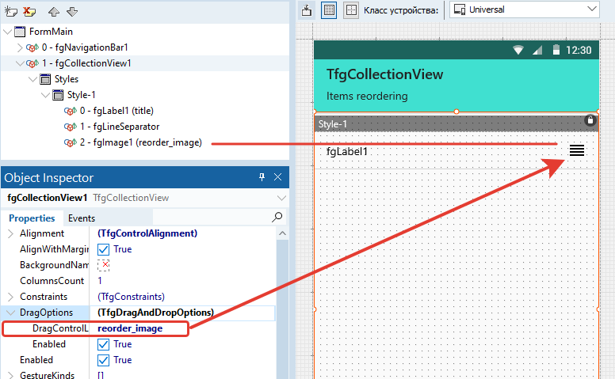Uncheck the AlignWithMargins True checkbox

click(x=103, y=249)
